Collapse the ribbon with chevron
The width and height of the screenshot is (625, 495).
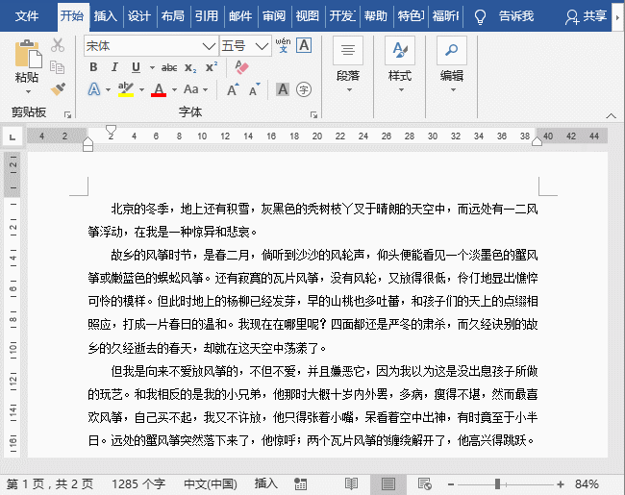click(x=611, y=115)
